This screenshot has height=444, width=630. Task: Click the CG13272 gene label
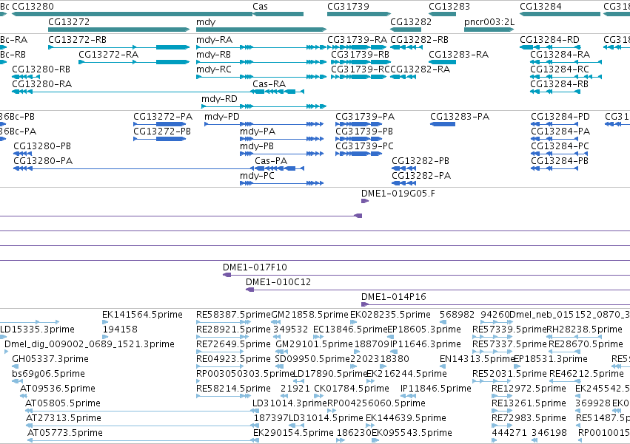click(x=69, y=21)
